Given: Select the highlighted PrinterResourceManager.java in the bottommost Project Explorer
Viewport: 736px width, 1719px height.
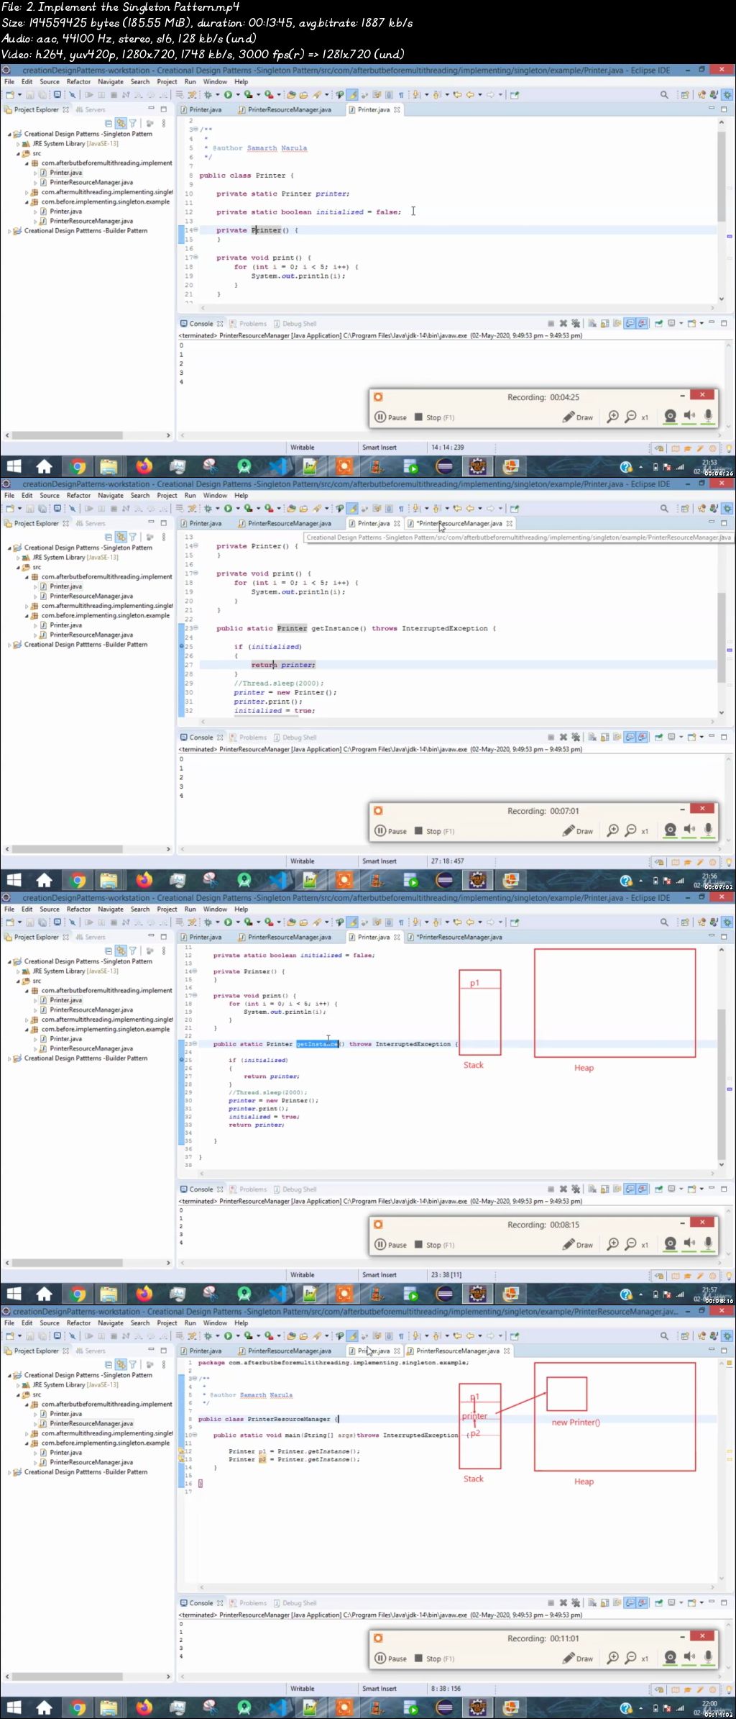Looking at the screenshot, I should (87, 1423).
